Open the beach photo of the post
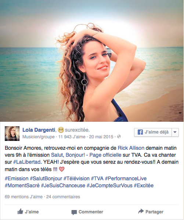This screenshot has width=184, height=220. pyautogui.click(x=92, y=61)
